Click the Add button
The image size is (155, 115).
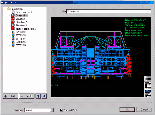click(11, 96)
